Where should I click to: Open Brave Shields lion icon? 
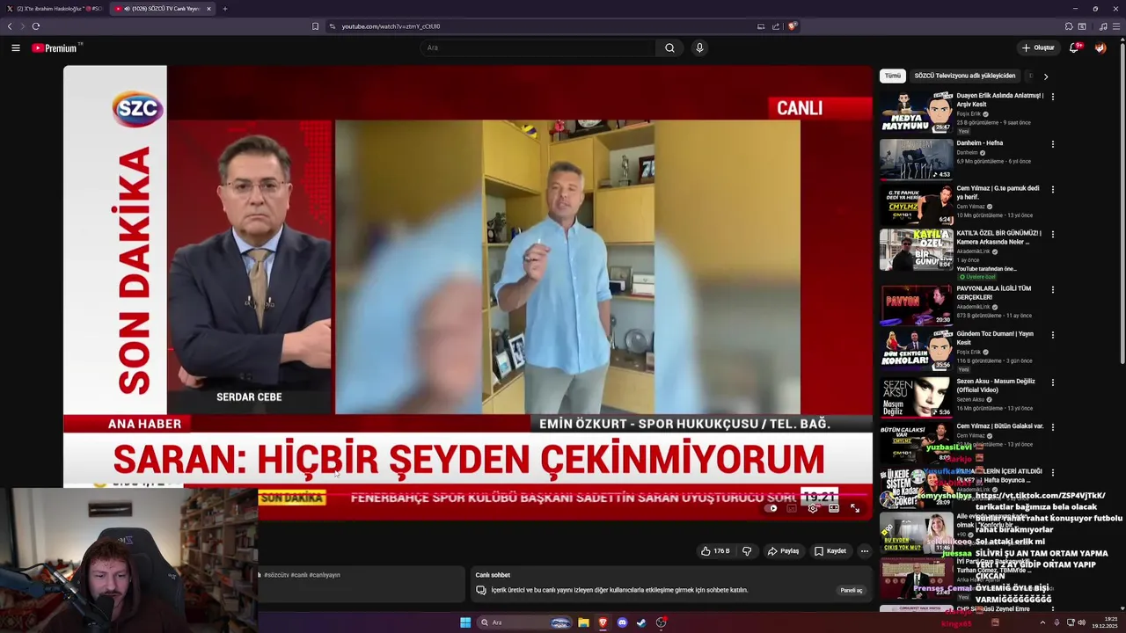click(x=792, y=26)
